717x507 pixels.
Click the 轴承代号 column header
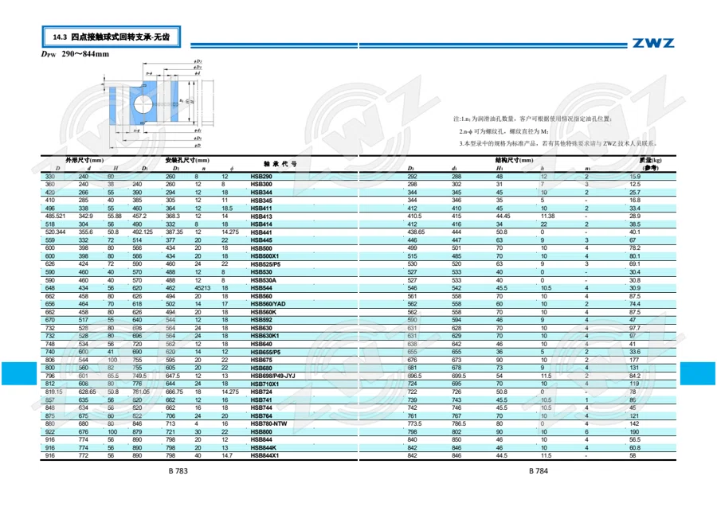pyautogui.click(x=280, y=164)
